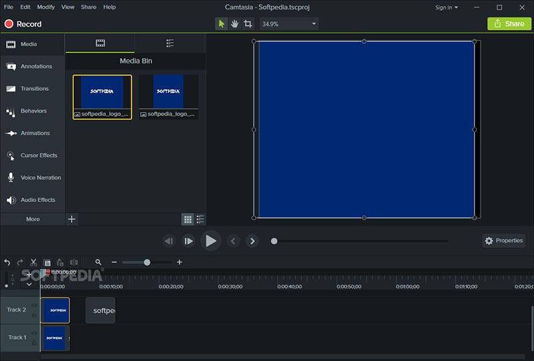Toggle Track 1 visibility eye

click(35, 333)
